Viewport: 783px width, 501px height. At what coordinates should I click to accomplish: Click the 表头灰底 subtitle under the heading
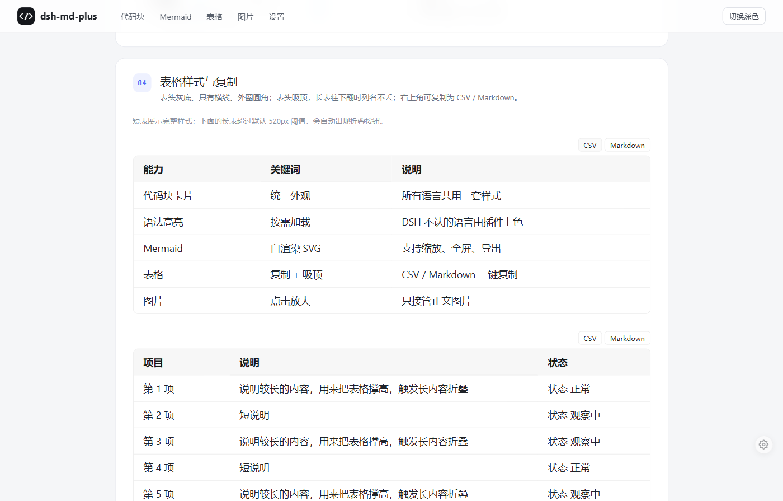click(x=341, y=97)
